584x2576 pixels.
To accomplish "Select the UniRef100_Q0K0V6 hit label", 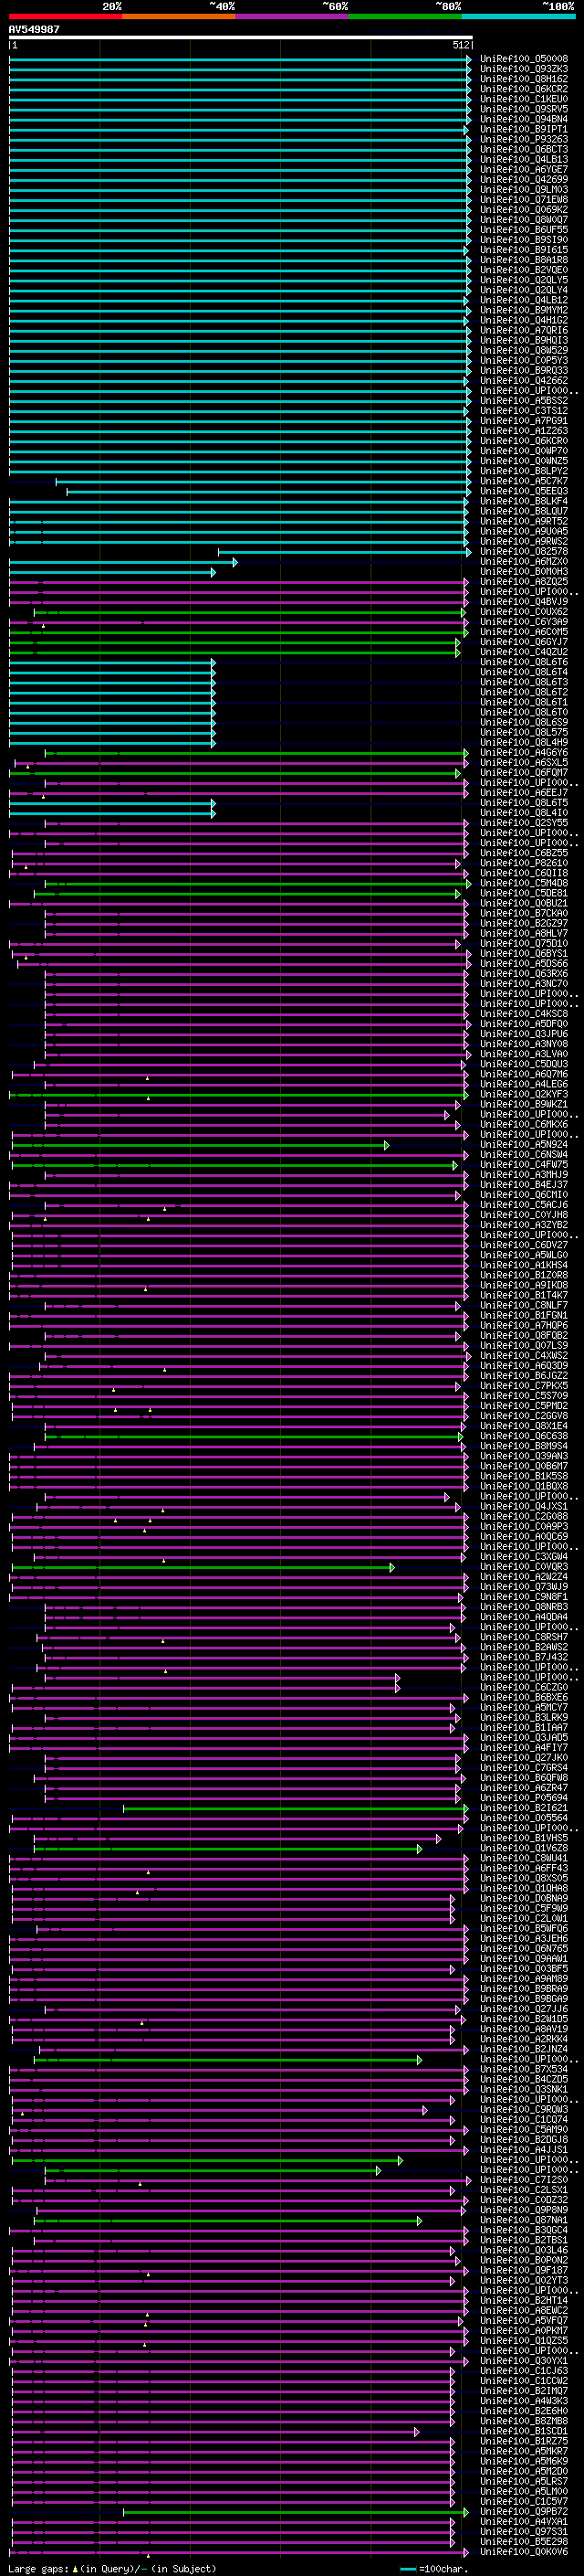I will 524,2552.
